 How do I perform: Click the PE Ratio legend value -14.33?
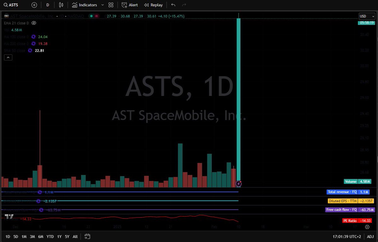26,219
